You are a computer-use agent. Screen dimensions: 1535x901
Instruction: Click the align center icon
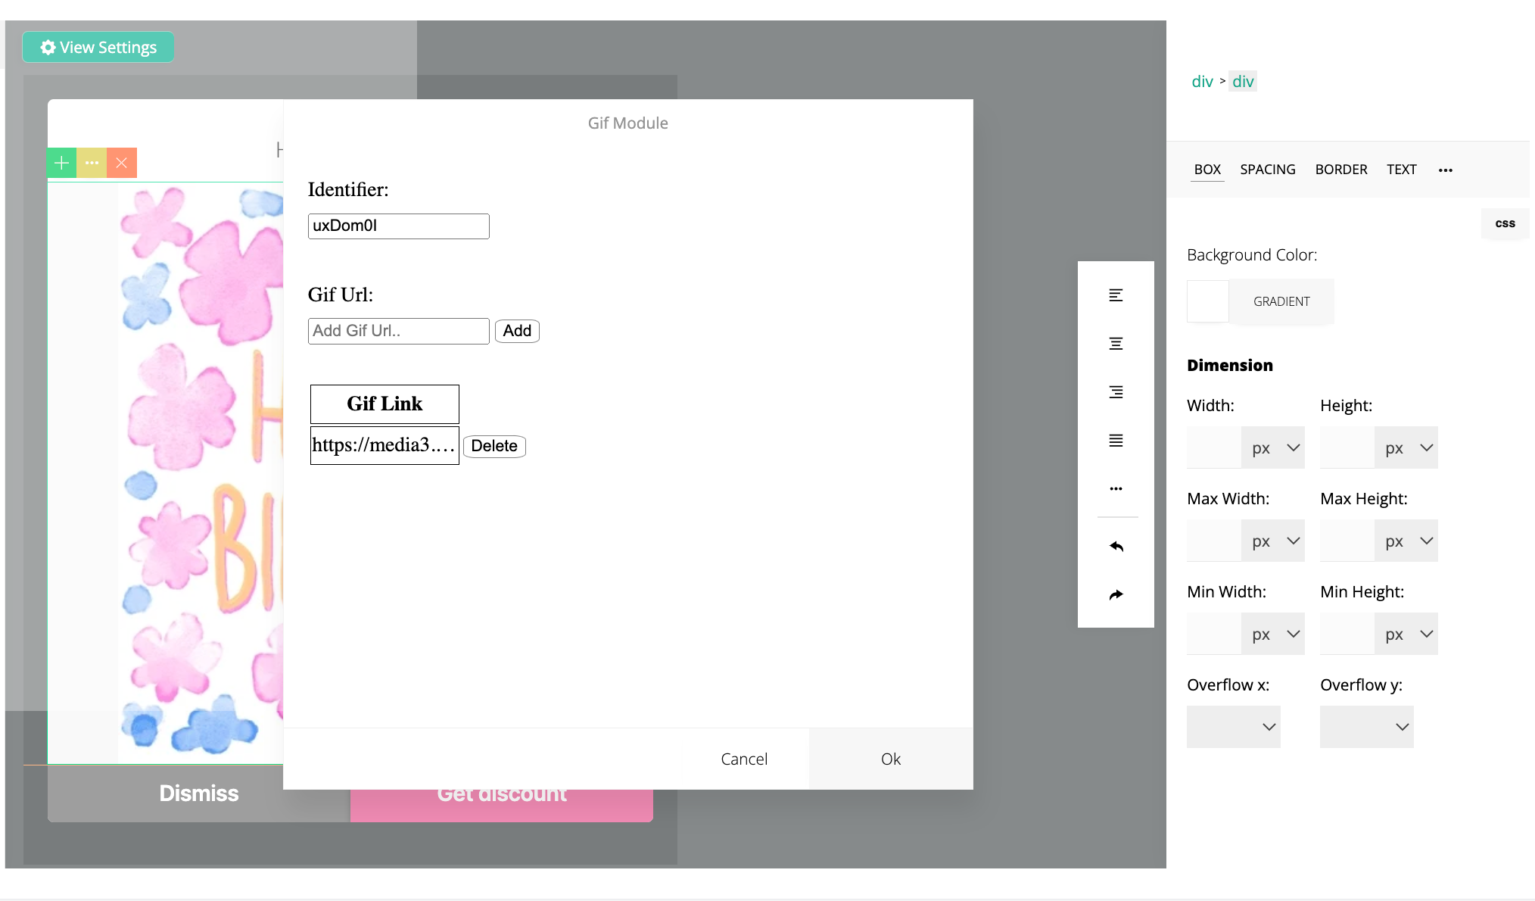[x=1116, y=344]
